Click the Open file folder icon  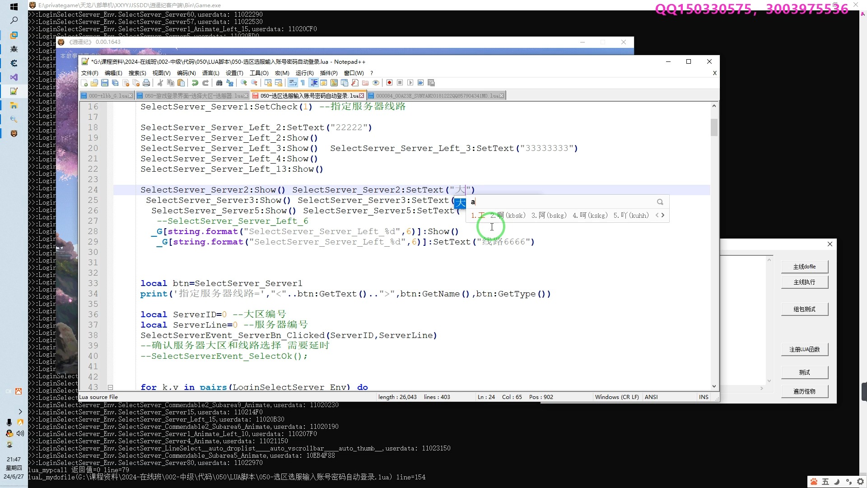pyautogui.click(x=94, y=83)
